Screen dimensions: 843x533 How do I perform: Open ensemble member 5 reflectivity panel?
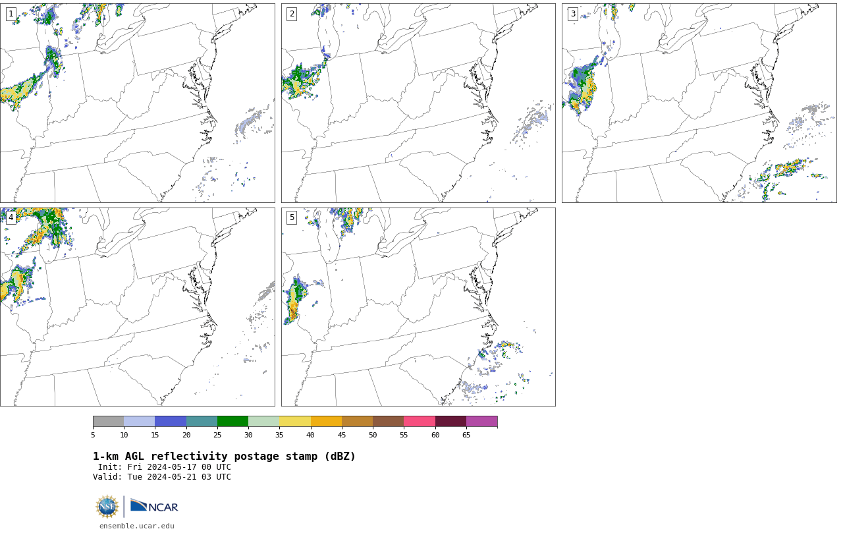418,307
